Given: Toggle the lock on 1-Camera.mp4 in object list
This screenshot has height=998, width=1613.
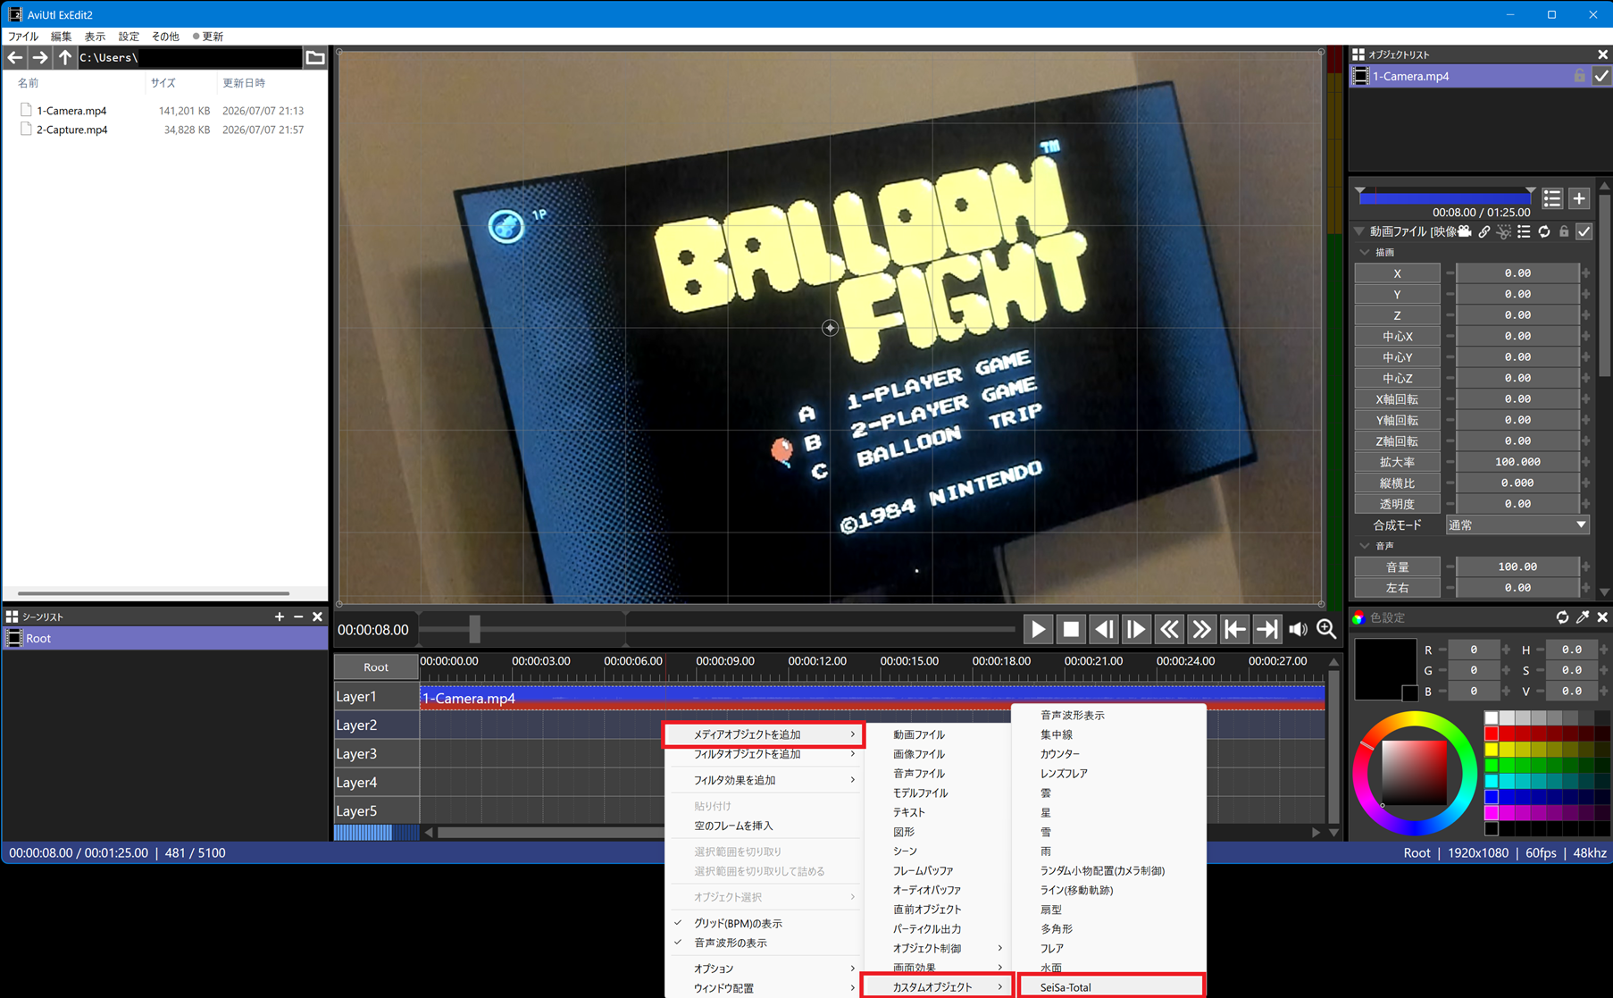Looking at the screenshot, I should [x=1579, y=77].
